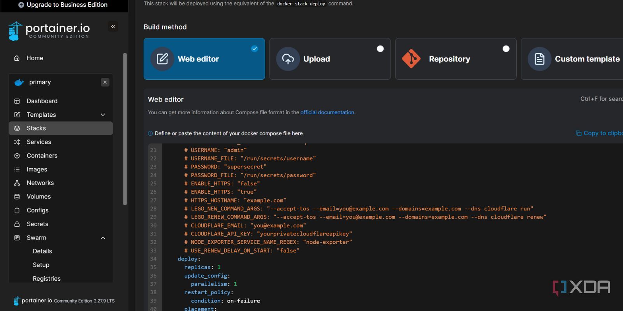
Task: Collapse the sidebar with double-arrow button
Action: coord(113,26)
